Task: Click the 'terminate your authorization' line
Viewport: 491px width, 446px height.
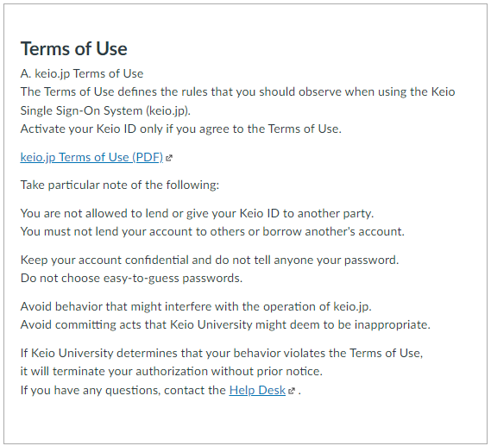Action: [171, 372]
